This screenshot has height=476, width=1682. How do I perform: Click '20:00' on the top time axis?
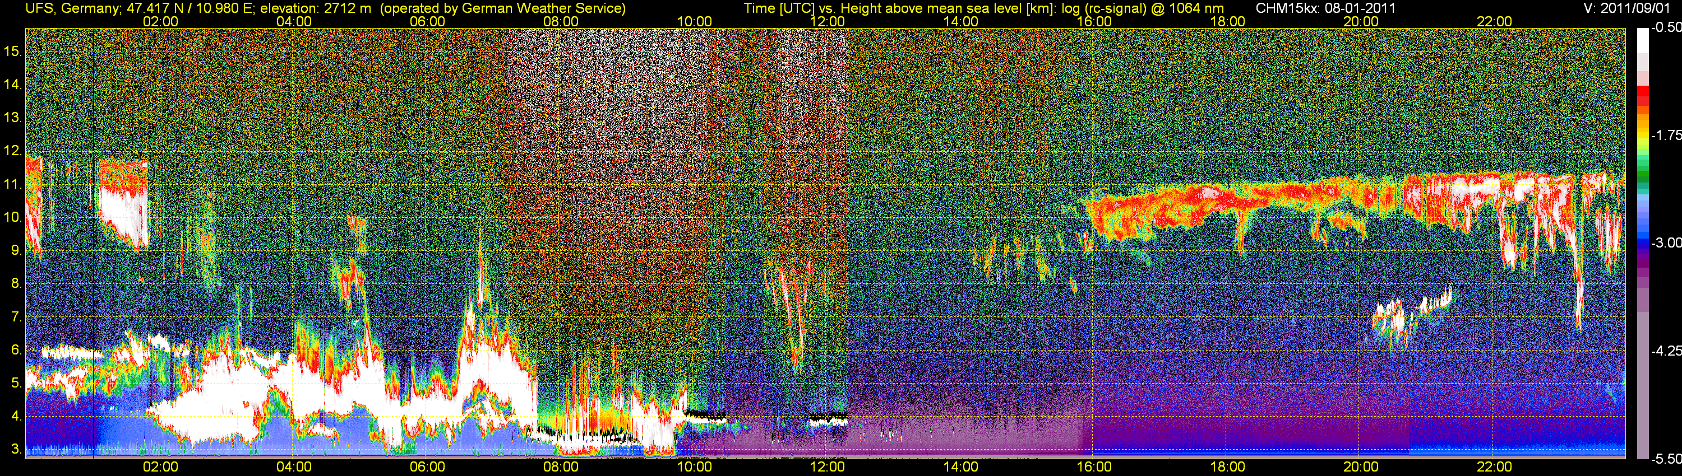tap(1361, 21)
